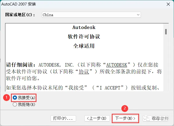Click the 全球适用 heading text
This screenshot has height=126, width=174.
(x=84, y=46)
